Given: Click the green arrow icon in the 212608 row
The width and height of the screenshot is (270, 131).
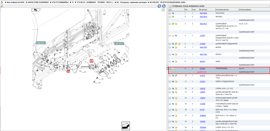Looking at the screenshot, I should click(x=176, y=44).
